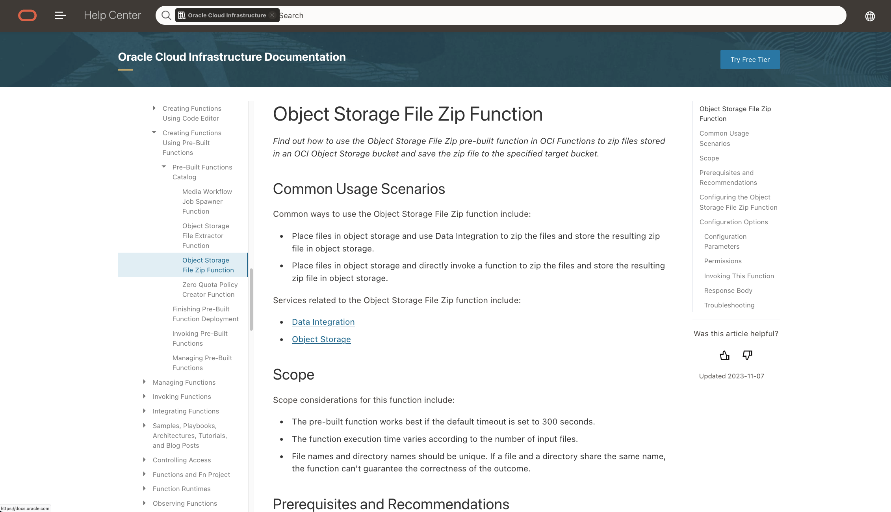Remove the Oracle Cloud Infrastructure search filter chip
Image resolution: width=891 pixels, height=512 pixels.
(272, 15)
